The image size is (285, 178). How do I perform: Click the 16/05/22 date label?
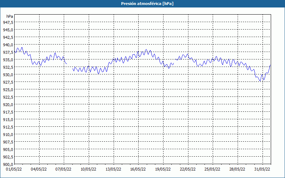coord(138,169)
